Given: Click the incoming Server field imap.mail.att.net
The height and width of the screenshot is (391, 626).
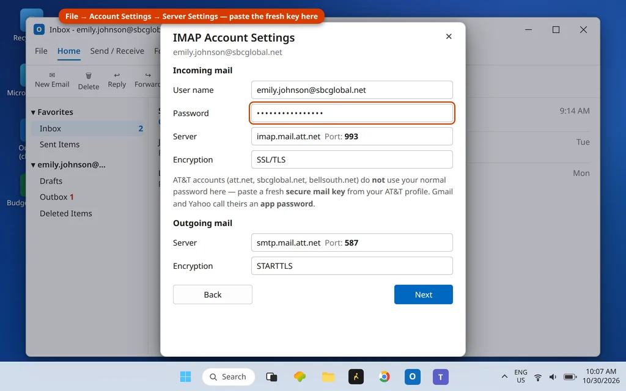Looking at the screenshot, I should 352,136.
